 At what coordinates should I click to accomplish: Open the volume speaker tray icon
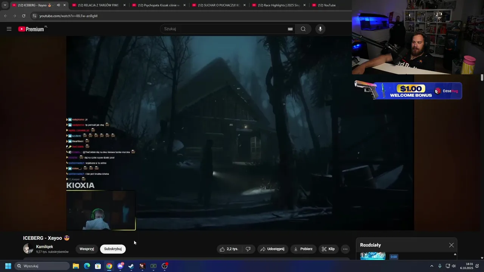(454, 266)
